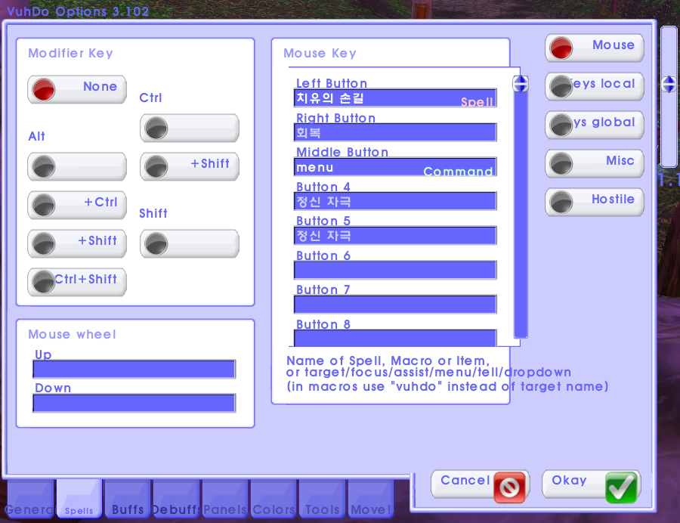Viewport: 680px width, 523px height.
Task: Switch to the Hostile section
Action: click(594, 202)
